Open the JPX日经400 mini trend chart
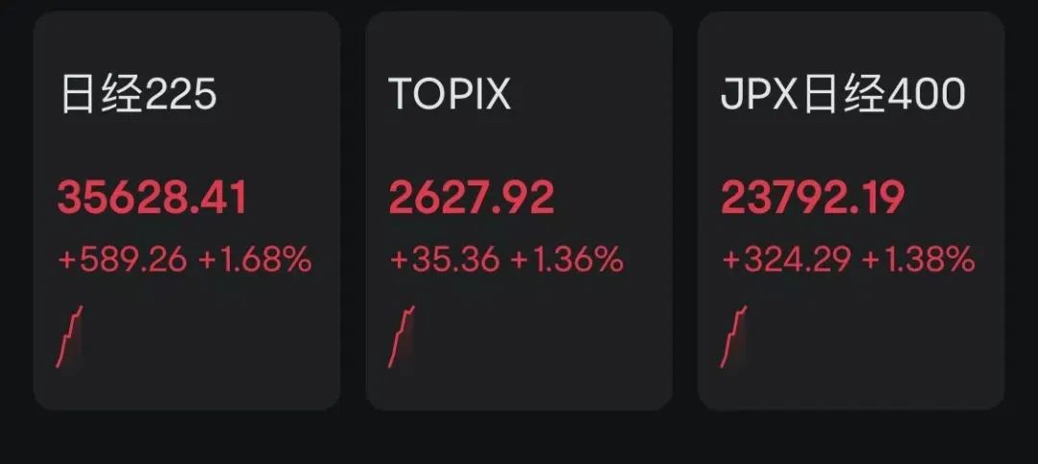Screen dimensions: 1038x464 734,336
